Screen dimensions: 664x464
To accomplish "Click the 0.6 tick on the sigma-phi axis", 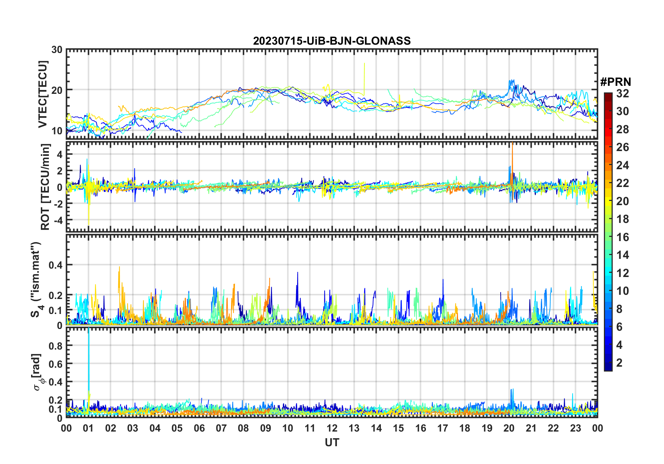I will tap(56, 364).
